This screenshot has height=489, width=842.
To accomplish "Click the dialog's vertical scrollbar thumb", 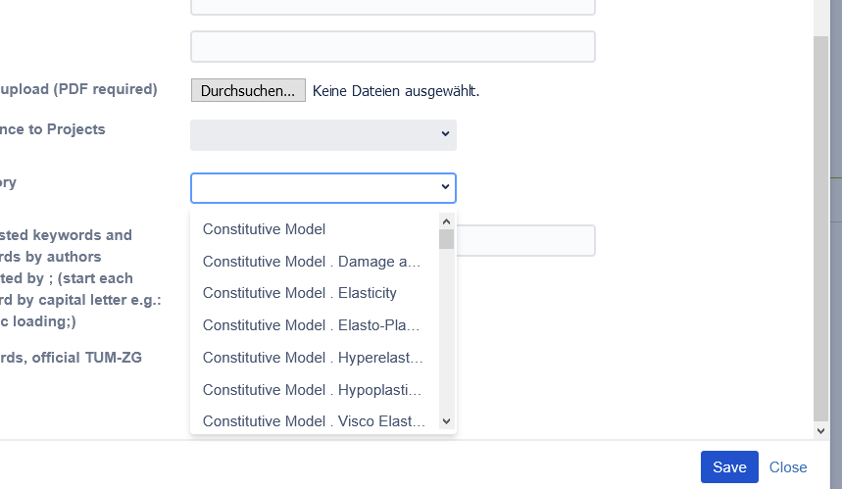I will click(820, 228).
